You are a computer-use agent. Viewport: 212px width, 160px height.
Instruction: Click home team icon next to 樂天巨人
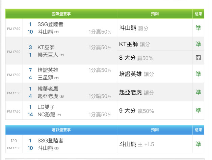point(61,55)
